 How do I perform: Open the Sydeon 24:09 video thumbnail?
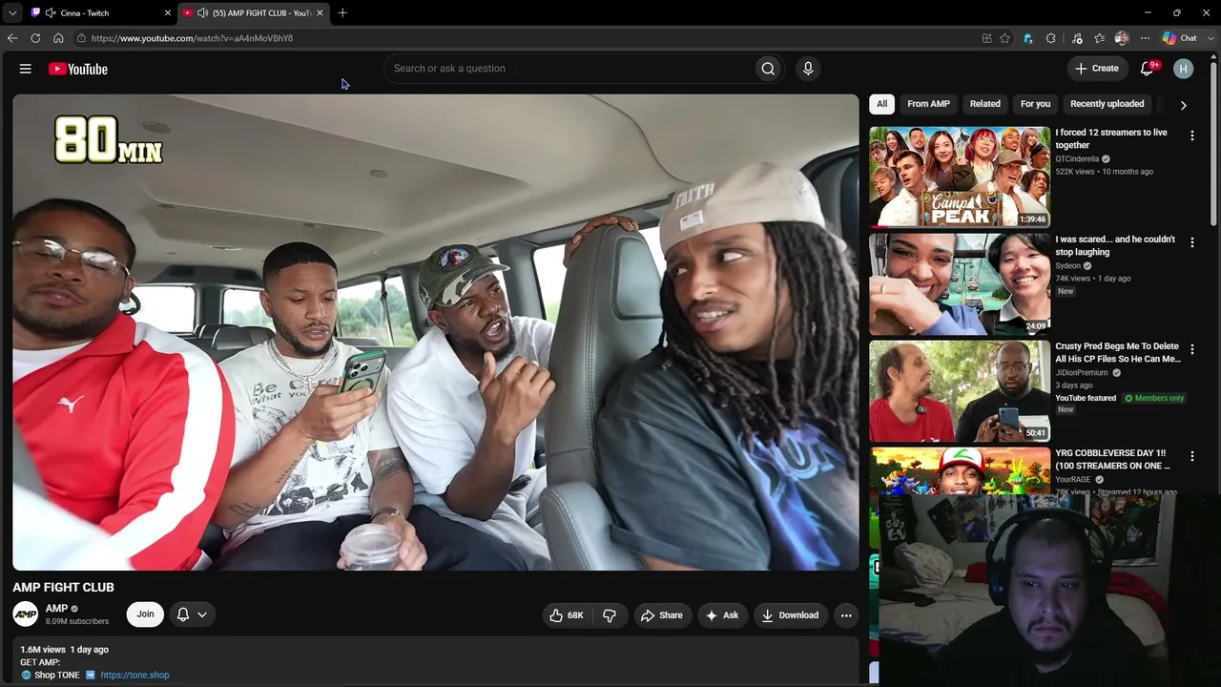(960, 283)
